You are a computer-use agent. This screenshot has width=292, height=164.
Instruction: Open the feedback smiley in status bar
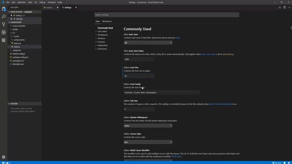[x=285, y=163]
